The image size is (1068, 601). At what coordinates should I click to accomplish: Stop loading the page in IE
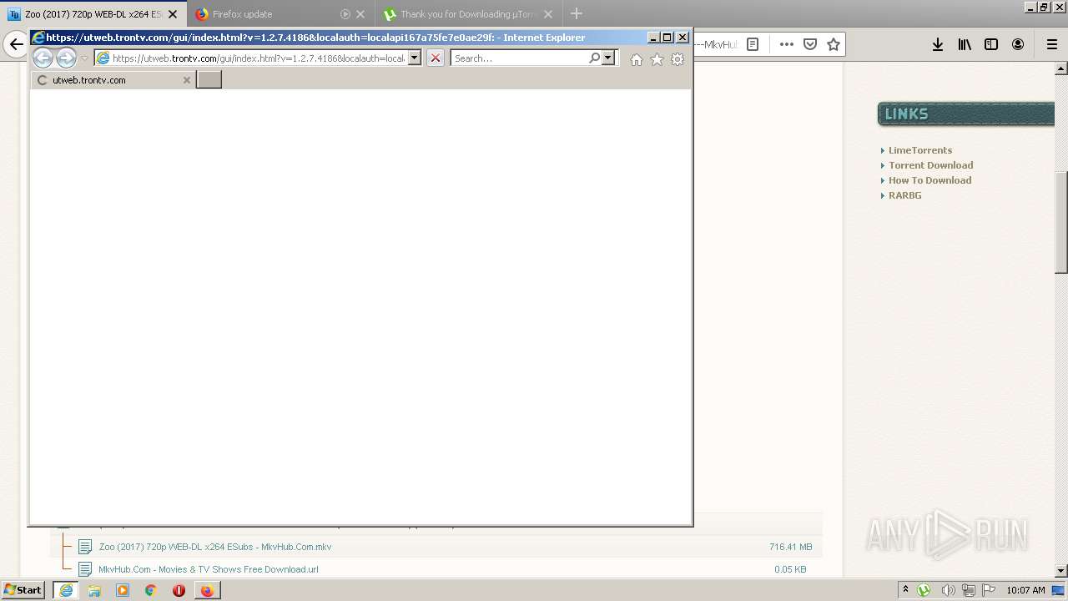(x=435, y=58)
